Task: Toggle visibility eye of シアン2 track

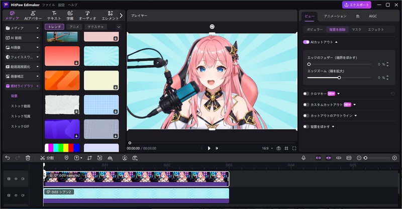Action: click(16, 195)
